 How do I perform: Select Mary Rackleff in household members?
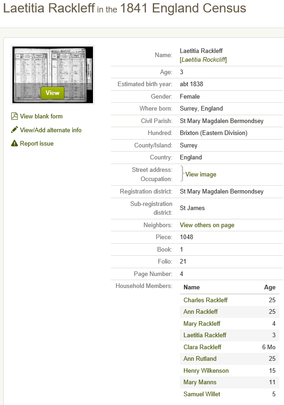[202, 323]
